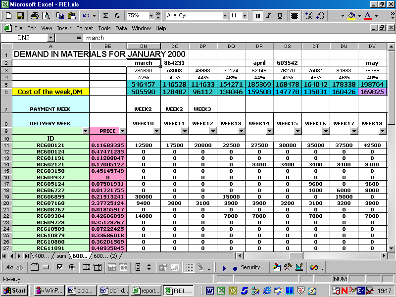The image size is (396, 297).
Task: Apply Italic formatting
Action: point(269,16)
